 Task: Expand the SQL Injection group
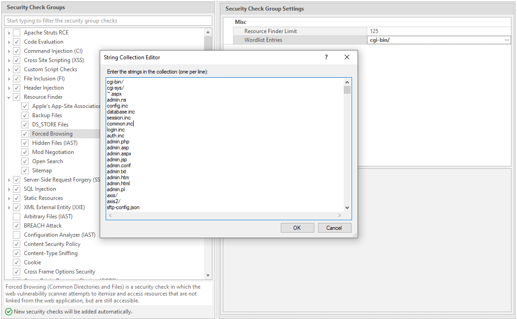(9, 188)
